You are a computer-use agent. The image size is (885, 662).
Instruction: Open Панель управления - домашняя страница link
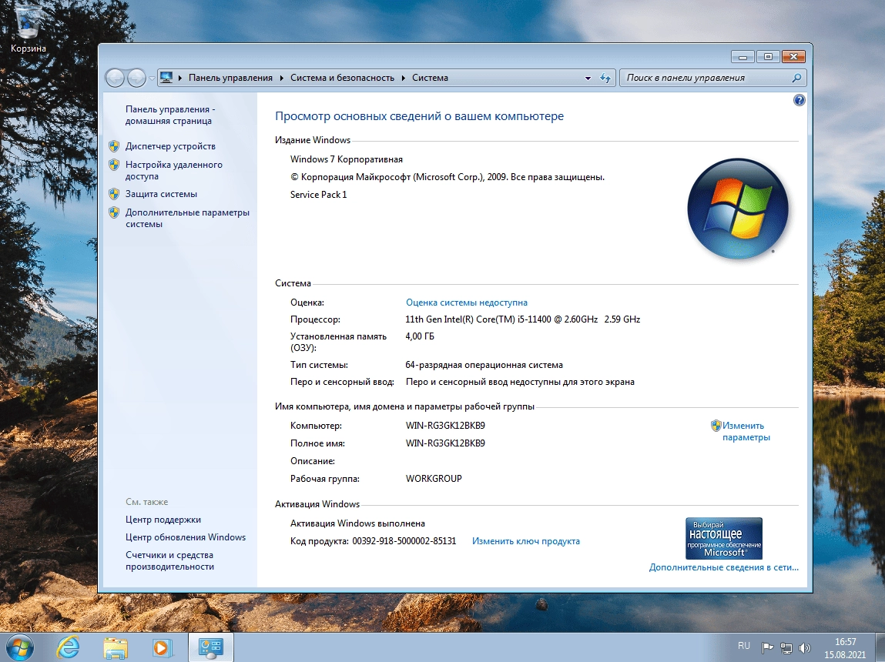click(170, 115)
